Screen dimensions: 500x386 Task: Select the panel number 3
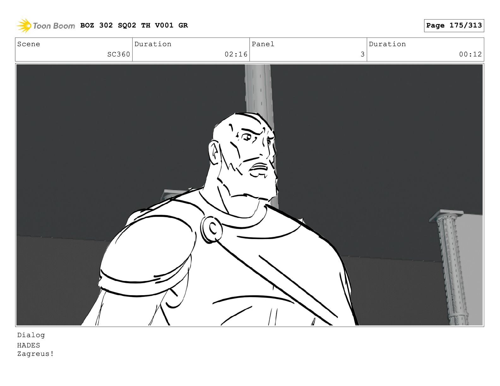click(363, 54)
